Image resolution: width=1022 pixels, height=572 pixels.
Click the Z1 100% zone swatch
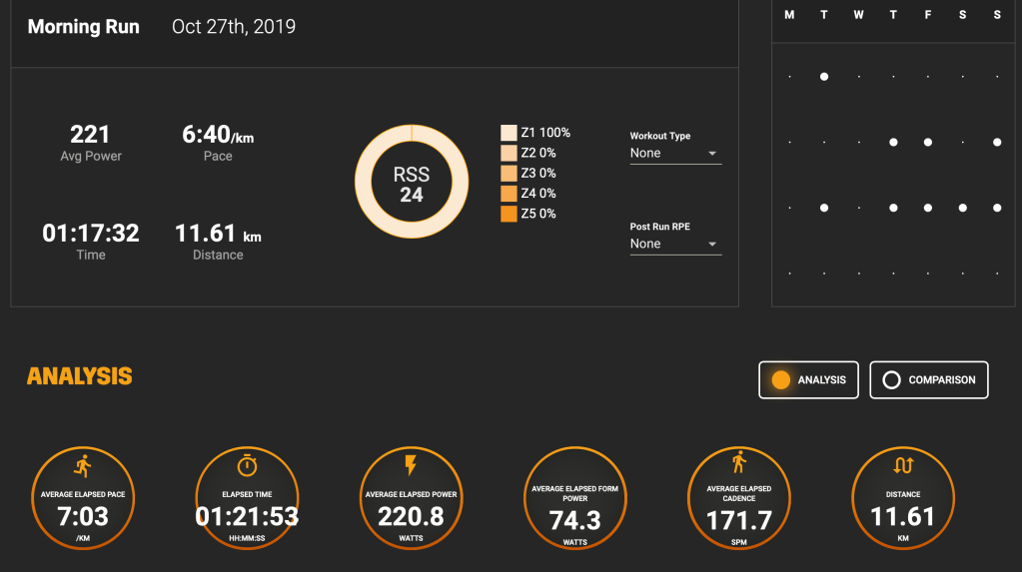pyautogui.click(x=509, y=133)
